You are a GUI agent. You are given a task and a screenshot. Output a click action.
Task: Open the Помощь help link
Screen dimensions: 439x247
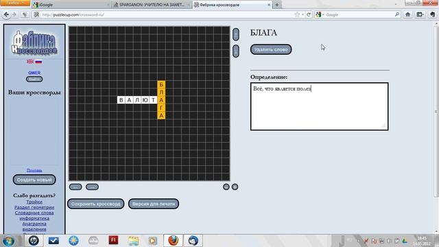[x=34, y=170]
